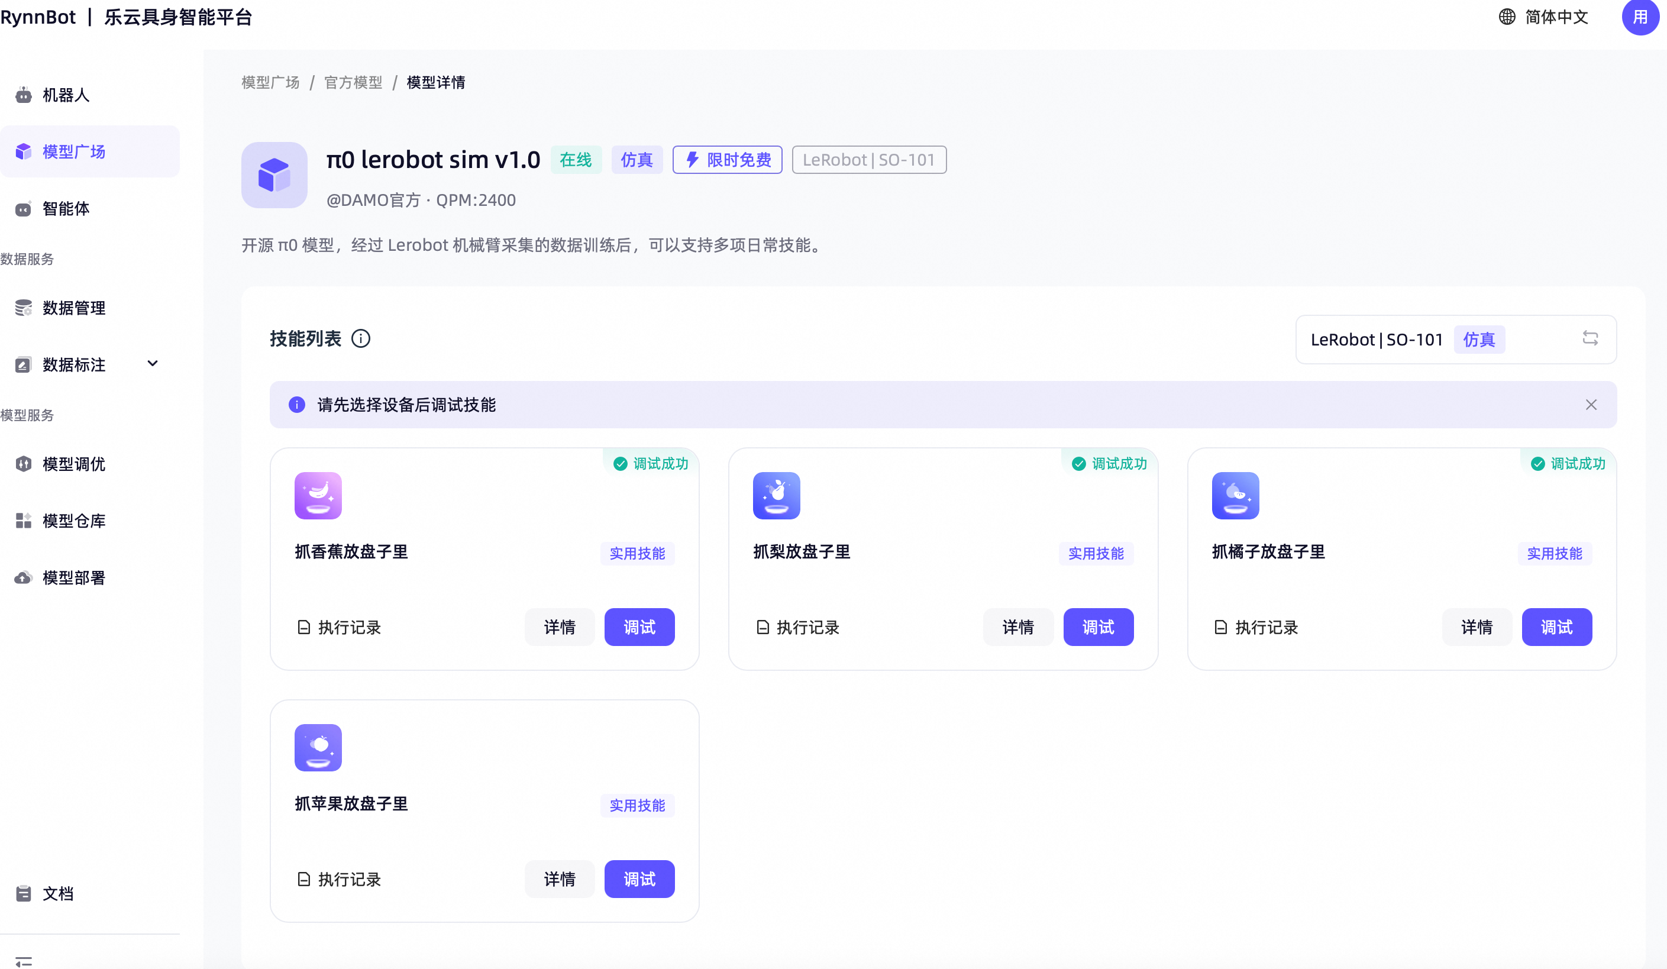This screenshot has height=969, width=1667.
Task: Click the globe language icon
Action: pyautogui.click(x=1507, y=17)
